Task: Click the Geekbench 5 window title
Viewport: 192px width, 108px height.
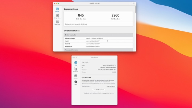Action: point(94,57)
